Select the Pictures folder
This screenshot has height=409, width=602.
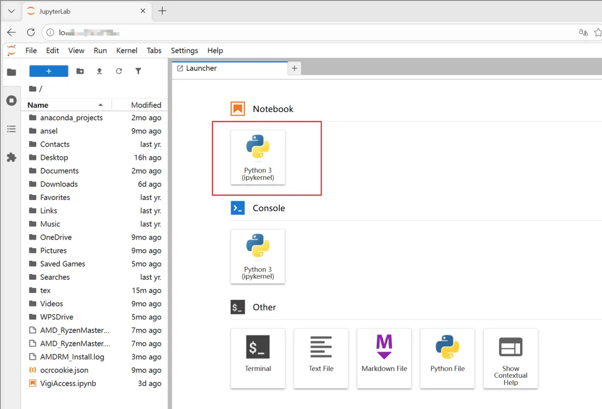pos(95,251)
